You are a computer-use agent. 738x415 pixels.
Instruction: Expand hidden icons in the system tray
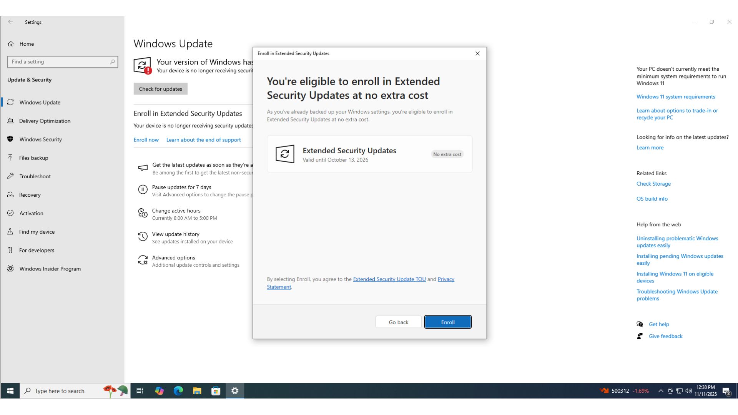pos(660,391)
